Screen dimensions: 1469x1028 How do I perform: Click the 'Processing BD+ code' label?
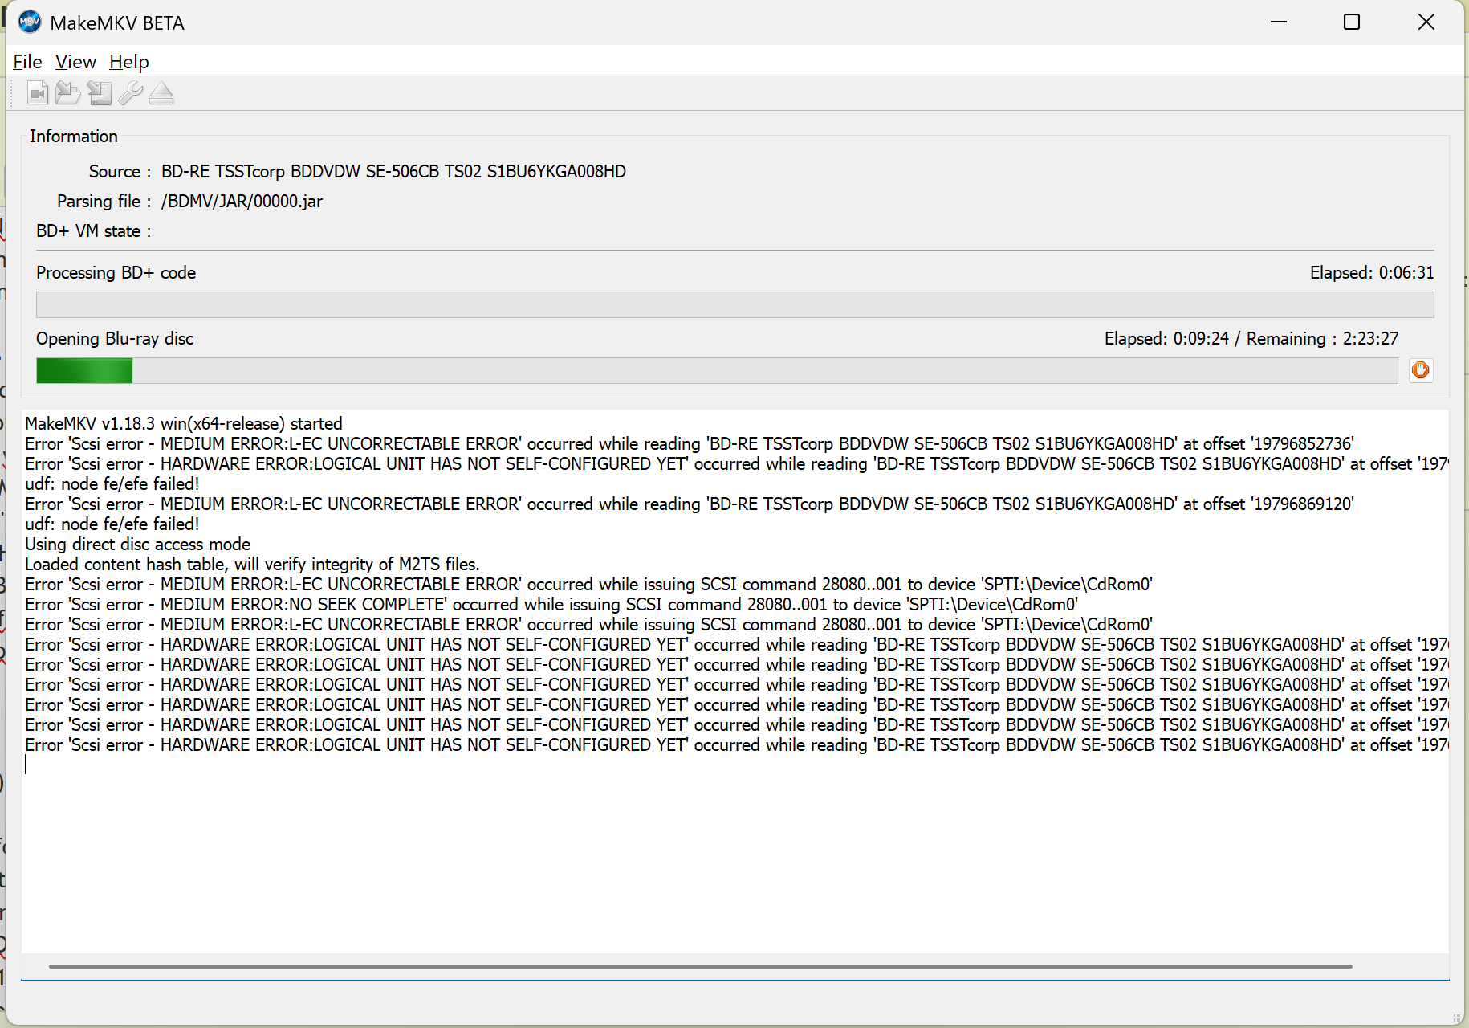116,272
